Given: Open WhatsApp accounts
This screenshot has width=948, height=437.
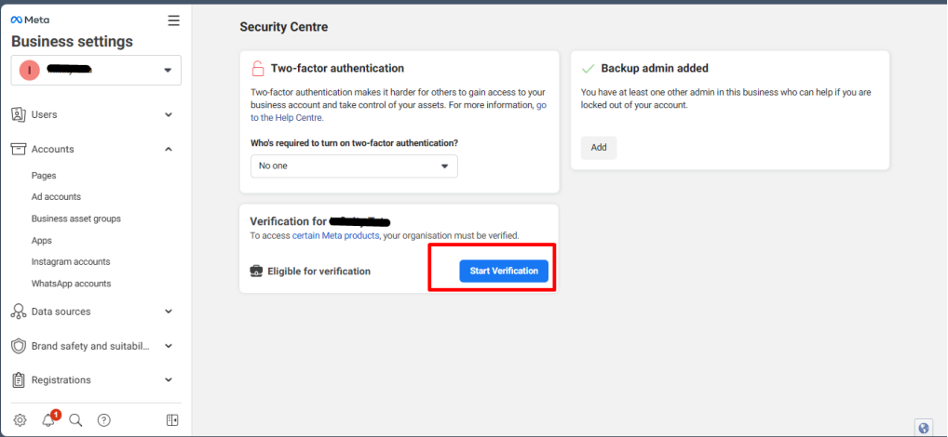Looking at the screenshot, I should click(x=72, y=284).
